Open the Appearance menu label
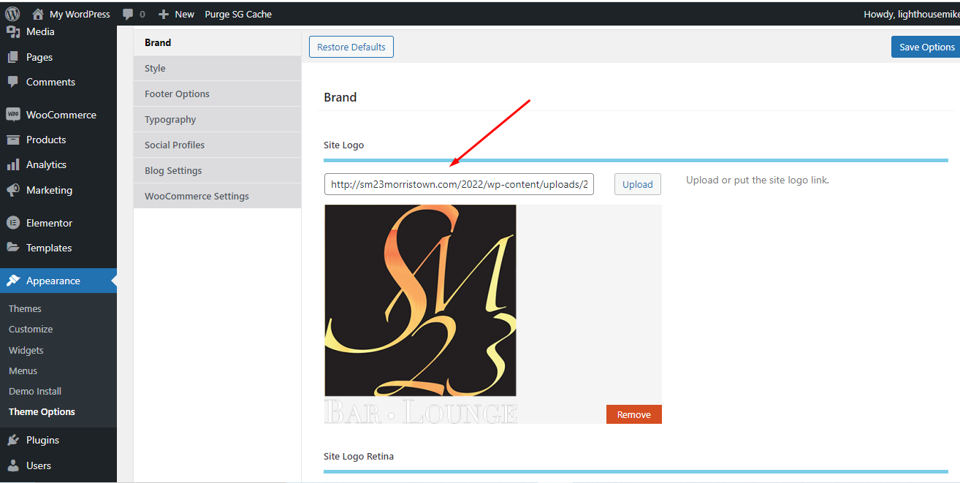The height and width of the screenshot is (483, 960). [x=53, y=281]
